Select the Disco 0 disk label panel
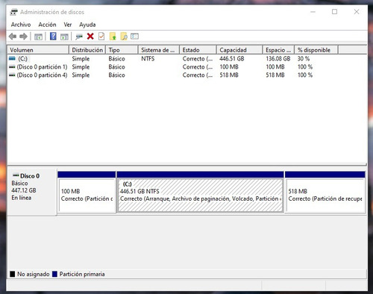The width and height of the screenshot is (373, 294). 32,192
